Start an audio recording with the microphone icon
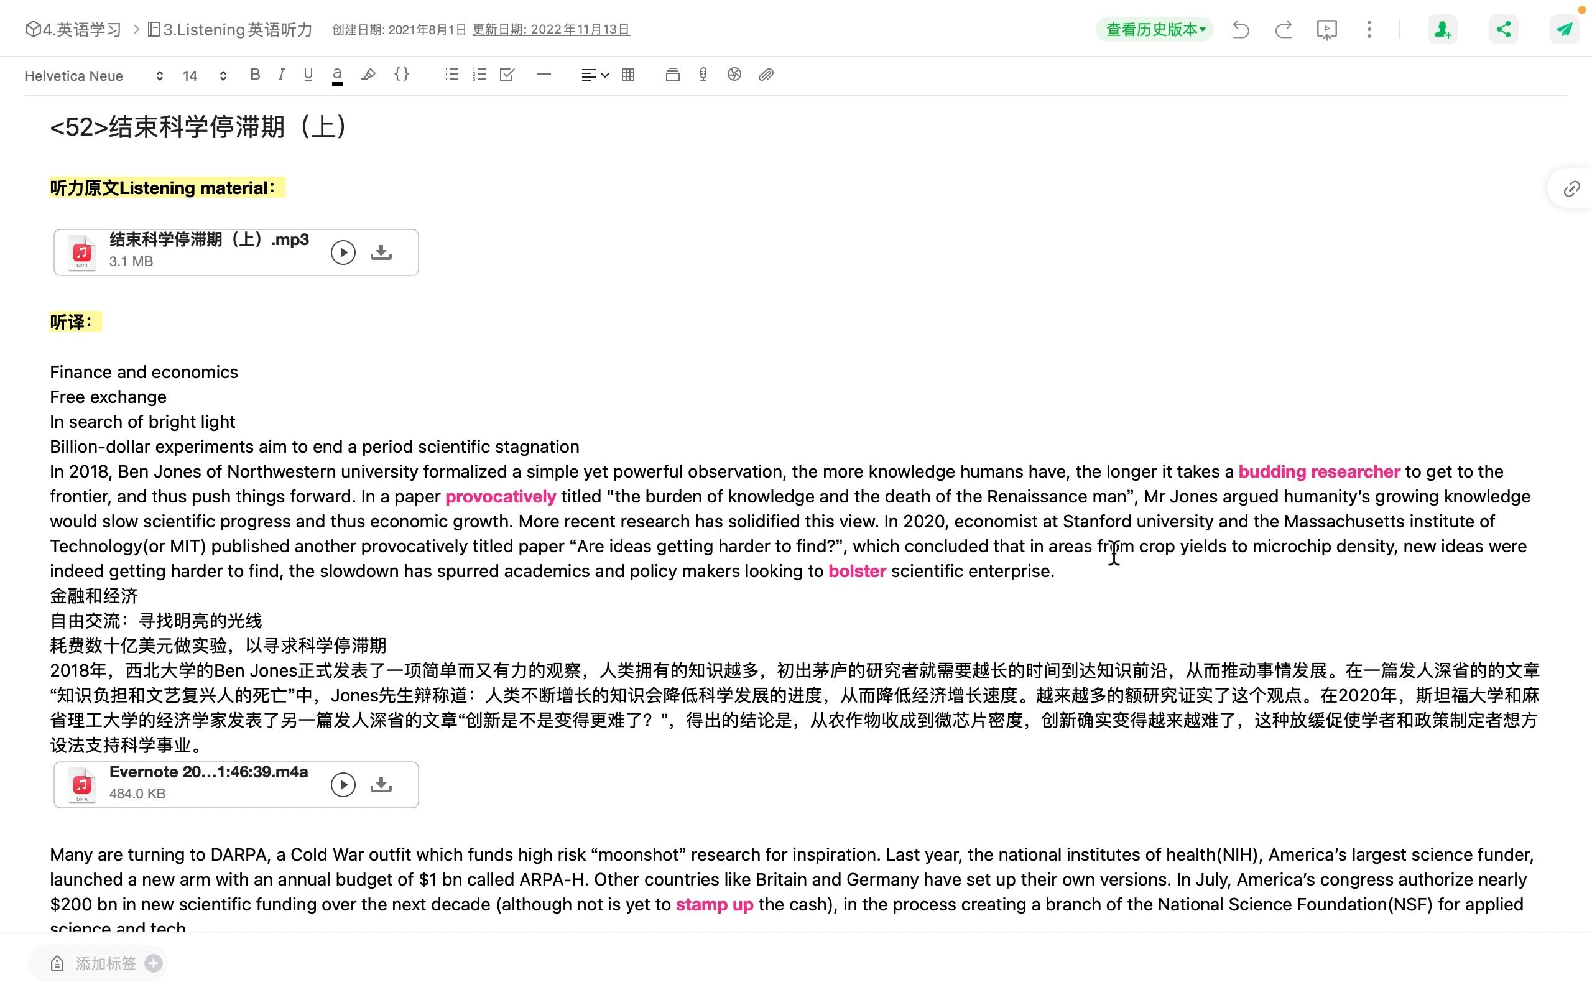Viewport: 1592px width, 995px height. (x=702, y=75)
